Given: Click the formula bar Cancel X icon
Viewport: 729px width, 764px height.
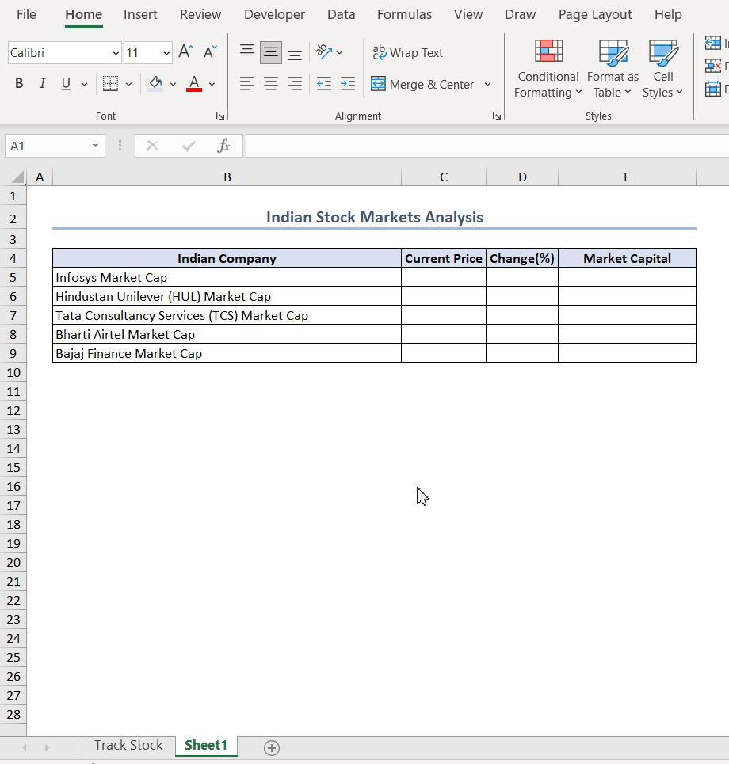Looking at the screenshot, I should [x=153, y=146].
